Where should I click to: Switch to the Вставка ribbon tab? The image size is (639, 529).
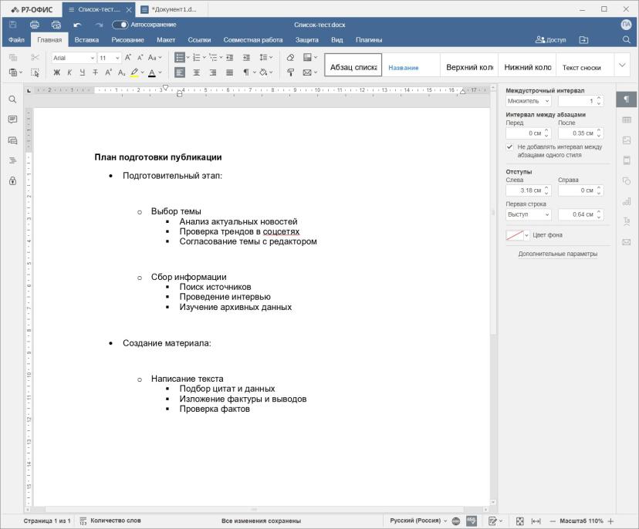click(86, 40)
